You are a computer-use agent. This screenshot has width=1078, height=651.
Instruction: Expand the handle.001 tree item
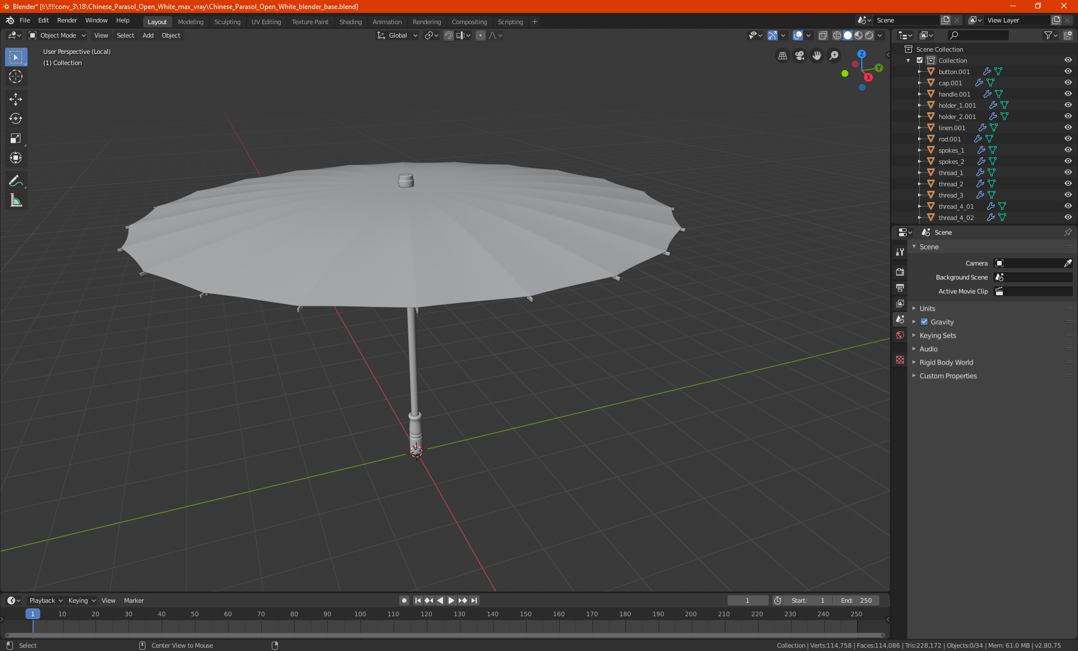(920, 94)
